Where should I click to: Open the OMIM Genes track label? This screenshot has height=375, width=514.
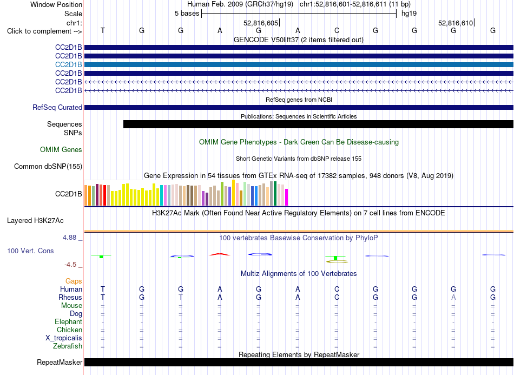click(61, 150)
